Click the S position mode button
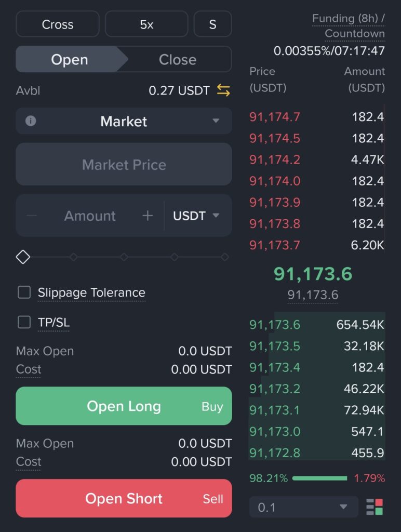This screenshot has width=401, height=532. 212,24
